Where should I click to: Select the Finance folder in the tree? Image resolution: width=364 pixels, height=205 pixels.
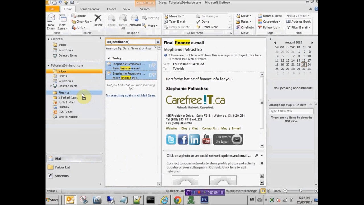click(75, 93)
